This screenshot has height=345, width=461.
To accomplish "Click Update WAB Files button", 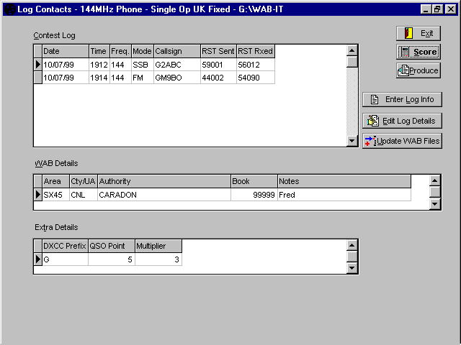I will [x=402, y=141].
